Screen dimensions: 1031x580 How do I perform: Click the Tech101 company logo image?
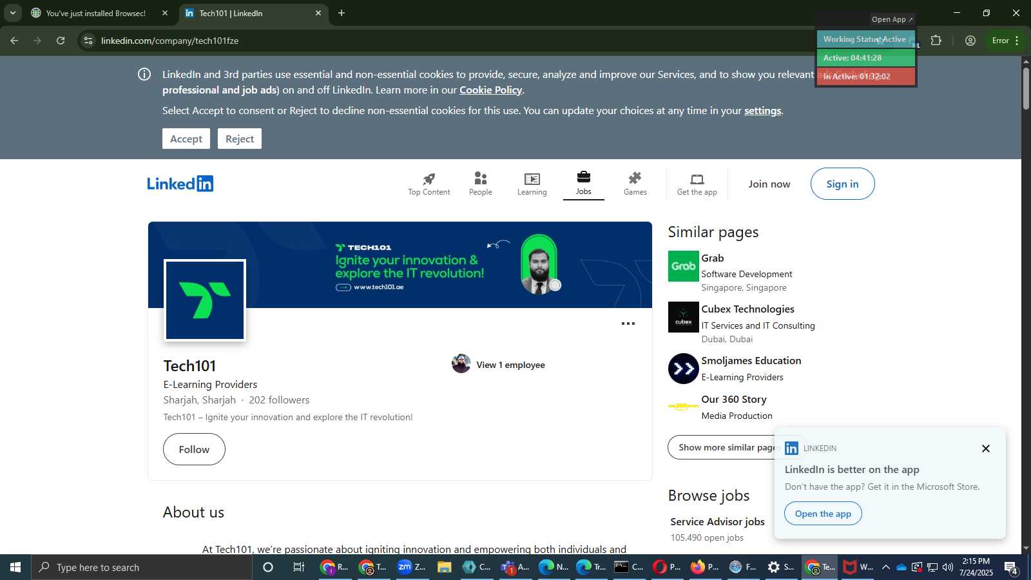click(x=205, y=300)
